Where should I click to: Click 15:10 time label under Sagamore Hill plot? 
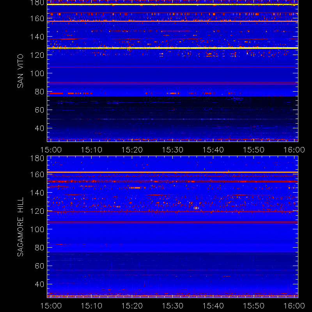point(92,306)
